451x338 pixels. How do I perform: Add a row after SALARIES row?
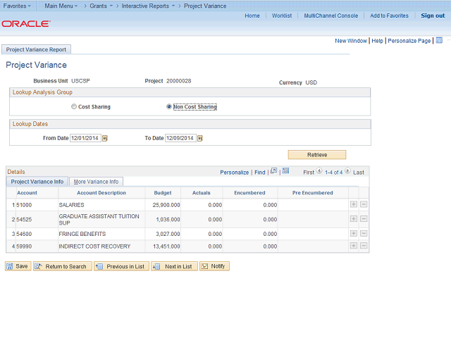(x=353, y=204)
